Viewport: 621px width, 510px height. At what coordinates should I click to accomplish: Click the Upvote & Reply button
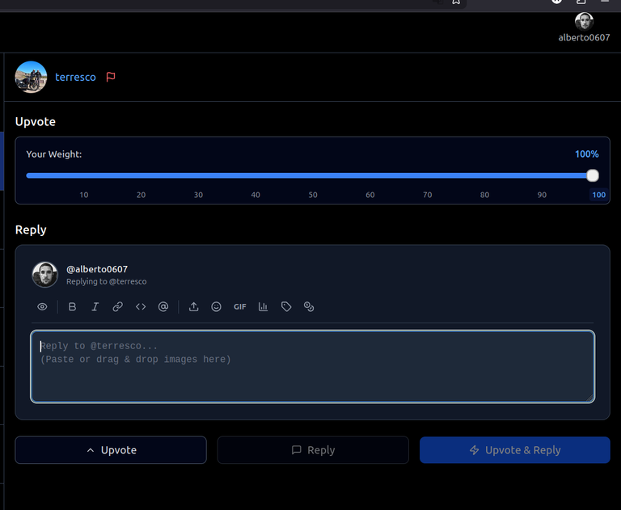pyautogui.click(x=515, y=450)
